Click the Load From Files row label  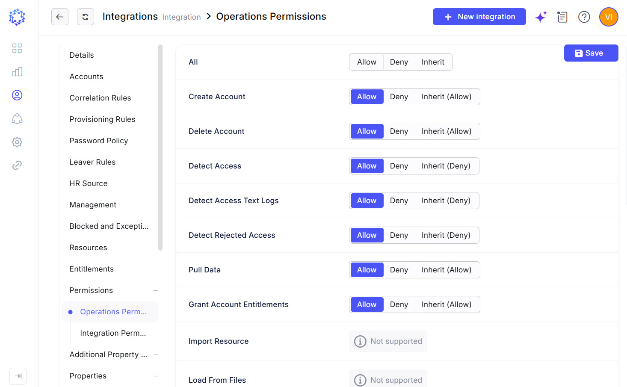pyautogui.click(x=217, y=380)
